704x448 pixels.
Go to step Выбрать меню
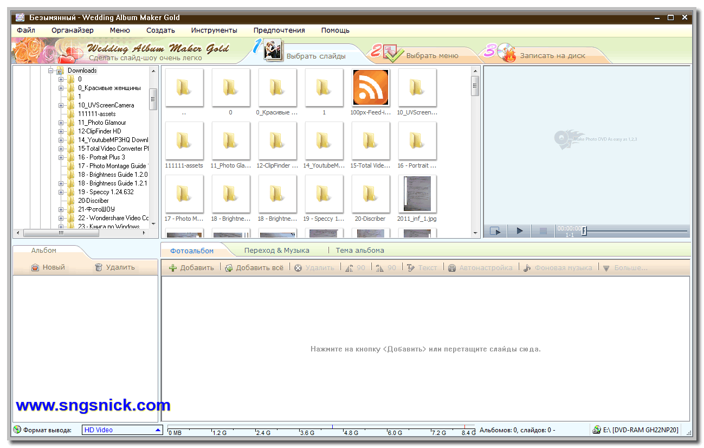[432, 55]
